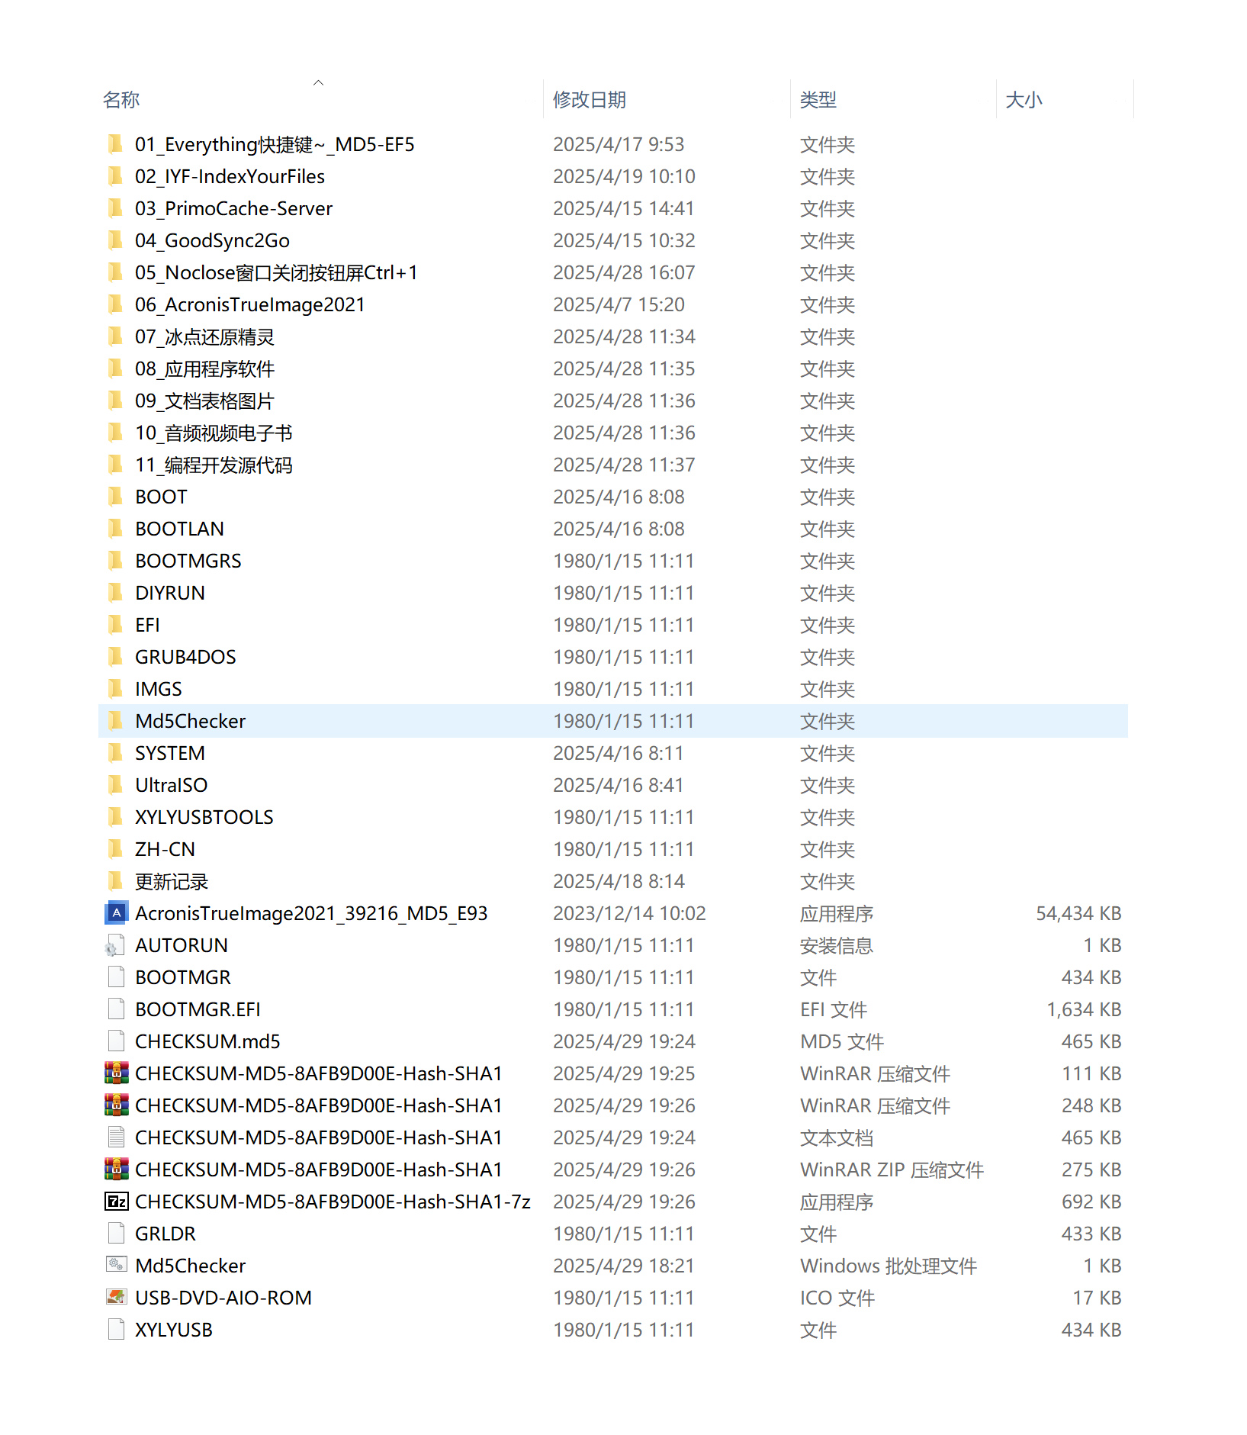Viewport: 1247px width, 1435px height.
Task: Click the AUTORUN setup info file icon
Action: point(115,945)
